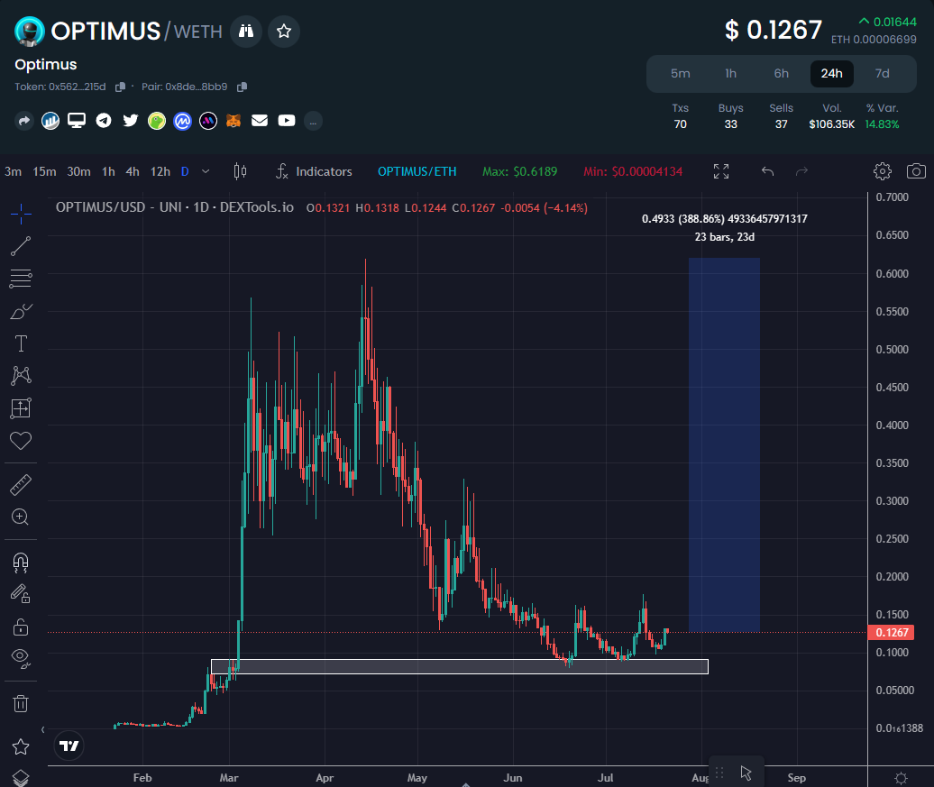Toggle fullscreen chart mode
The width and height of the screenshot is (934, 787).
click(x=721, y=171)
